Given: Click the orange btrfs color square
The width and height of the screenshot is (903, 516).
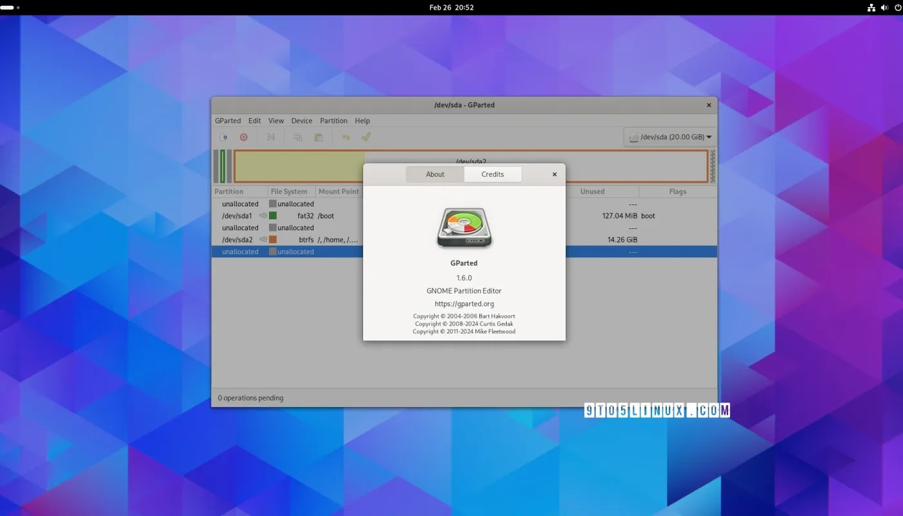Looking at the screenshot, I should click(x=273, y=239).
